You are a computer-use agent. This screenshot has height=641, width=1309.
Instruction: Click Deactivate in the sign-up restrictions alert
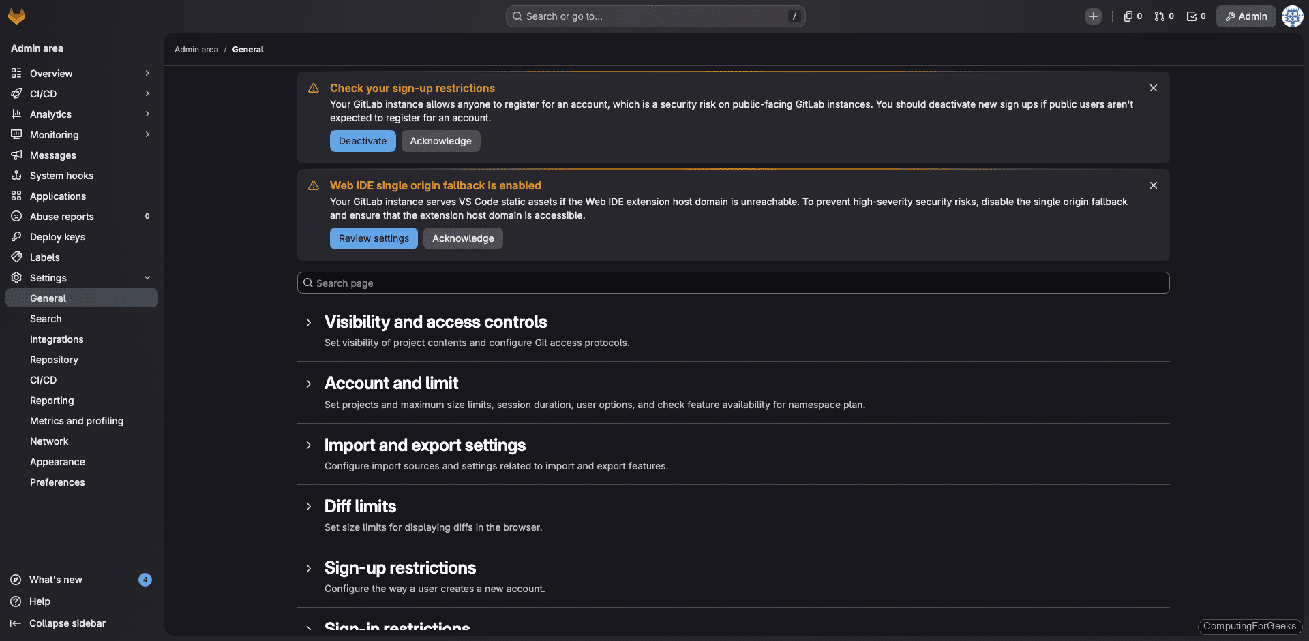click(362, 140)
